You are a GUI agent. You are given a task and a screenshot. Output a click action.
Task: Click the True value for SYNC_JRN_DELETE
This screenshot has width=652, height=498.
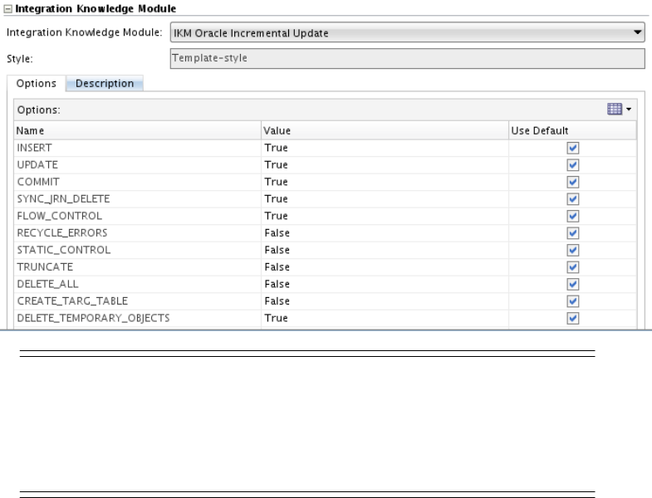(276, 199)
